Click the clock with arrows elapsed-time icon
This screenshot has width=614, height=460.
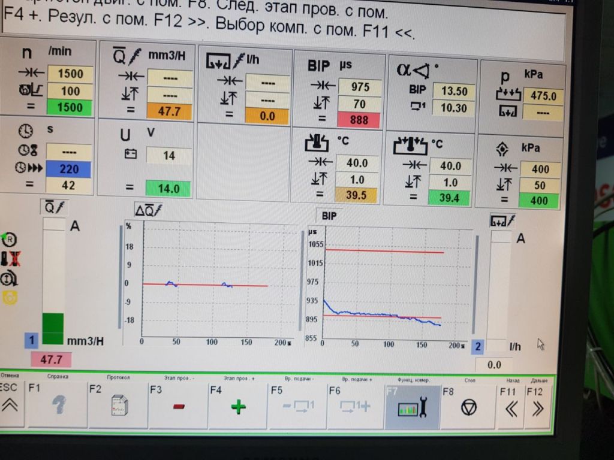tap(29, 168)
